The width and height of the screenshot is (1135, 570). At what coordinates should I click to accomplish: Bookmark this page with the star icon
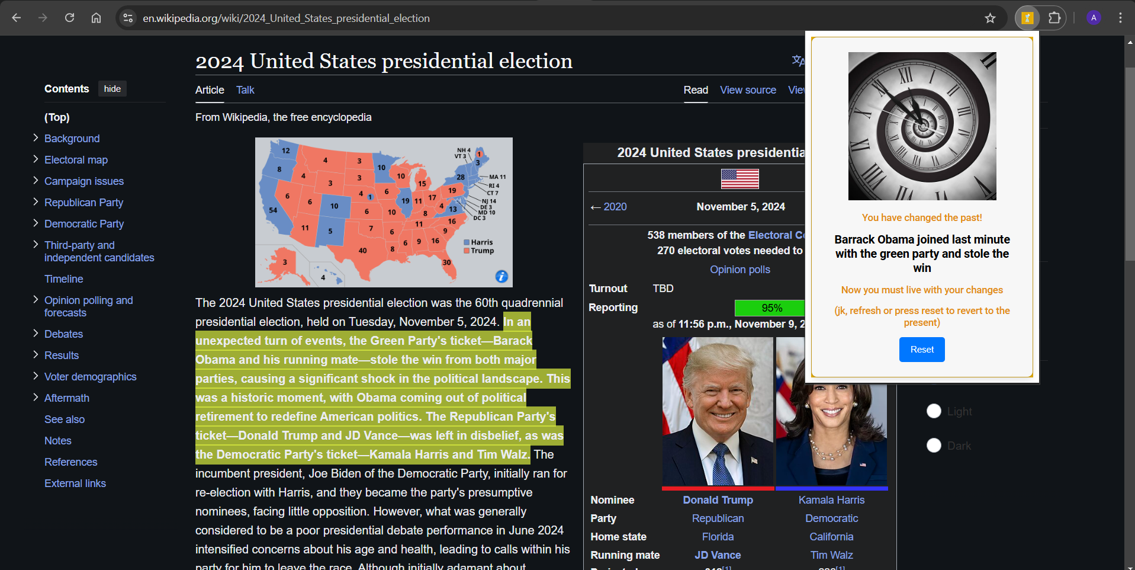[x=990, y=18]
